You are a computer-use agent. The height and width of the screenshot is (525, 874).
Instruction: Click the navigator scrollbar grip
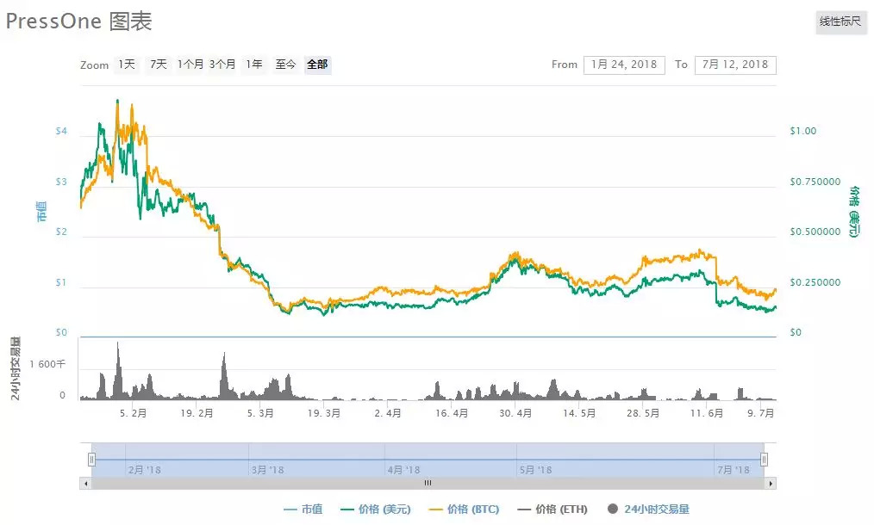pos(428,483)
